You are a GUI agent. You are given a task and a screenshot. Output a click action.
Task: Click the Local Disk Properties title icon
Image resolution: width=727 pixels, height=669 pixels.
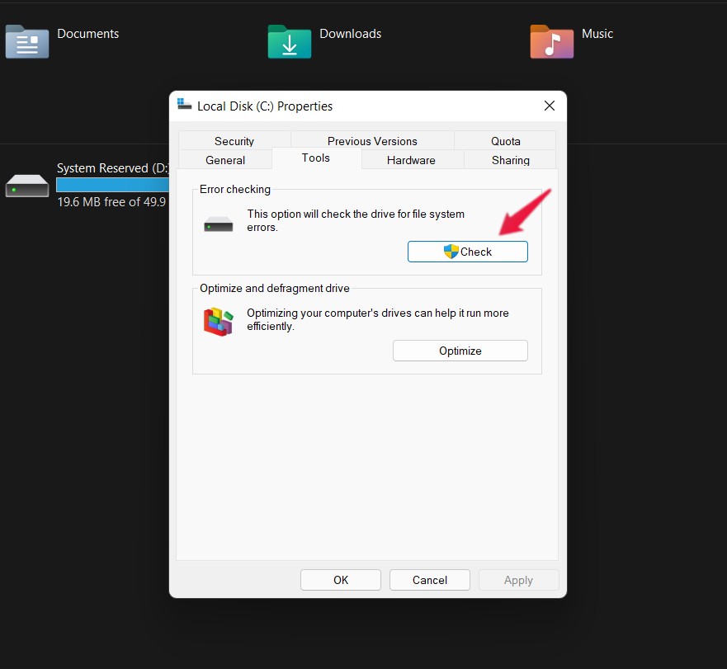(185, 106)
